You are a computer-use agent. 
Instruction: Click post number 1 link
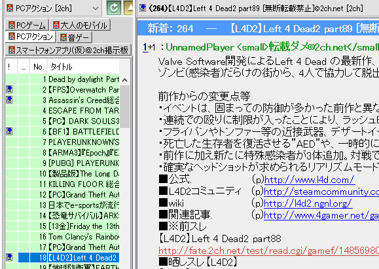point(145,47)
